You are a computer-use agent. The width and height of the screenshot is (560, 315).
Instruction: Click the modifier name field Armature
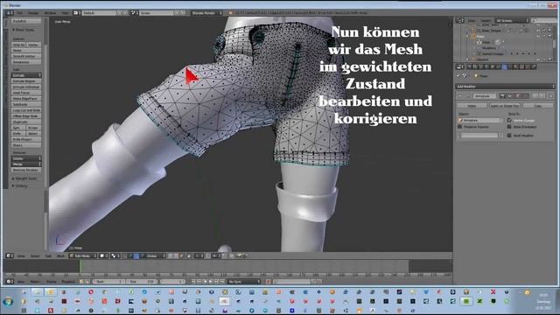point(485,95)
